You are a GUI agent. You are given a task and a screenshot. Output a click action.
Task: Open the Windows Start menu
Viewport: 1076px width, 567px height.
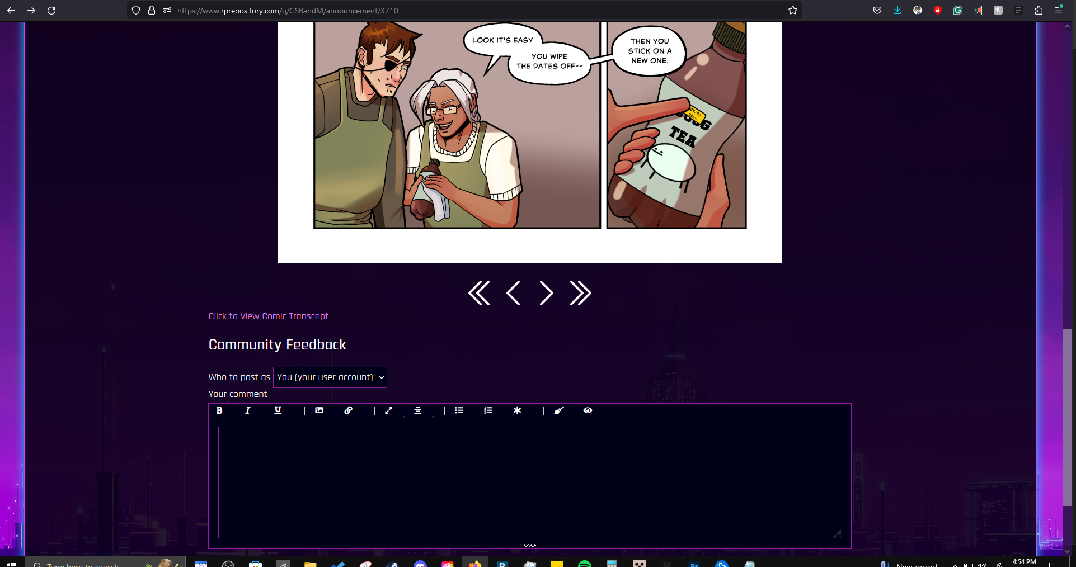pyautogui.click(x=11, y=563)
